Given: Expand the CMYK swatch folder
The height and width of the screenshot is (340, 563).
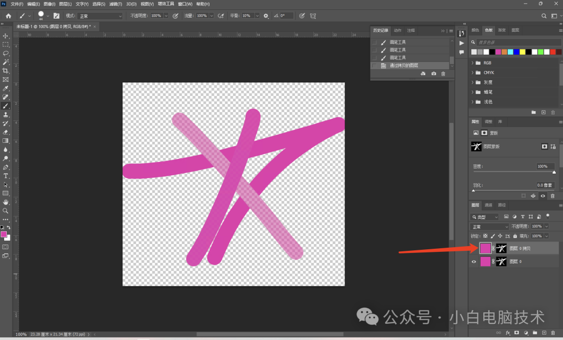Looking at the screenshot, I should 472,72.
